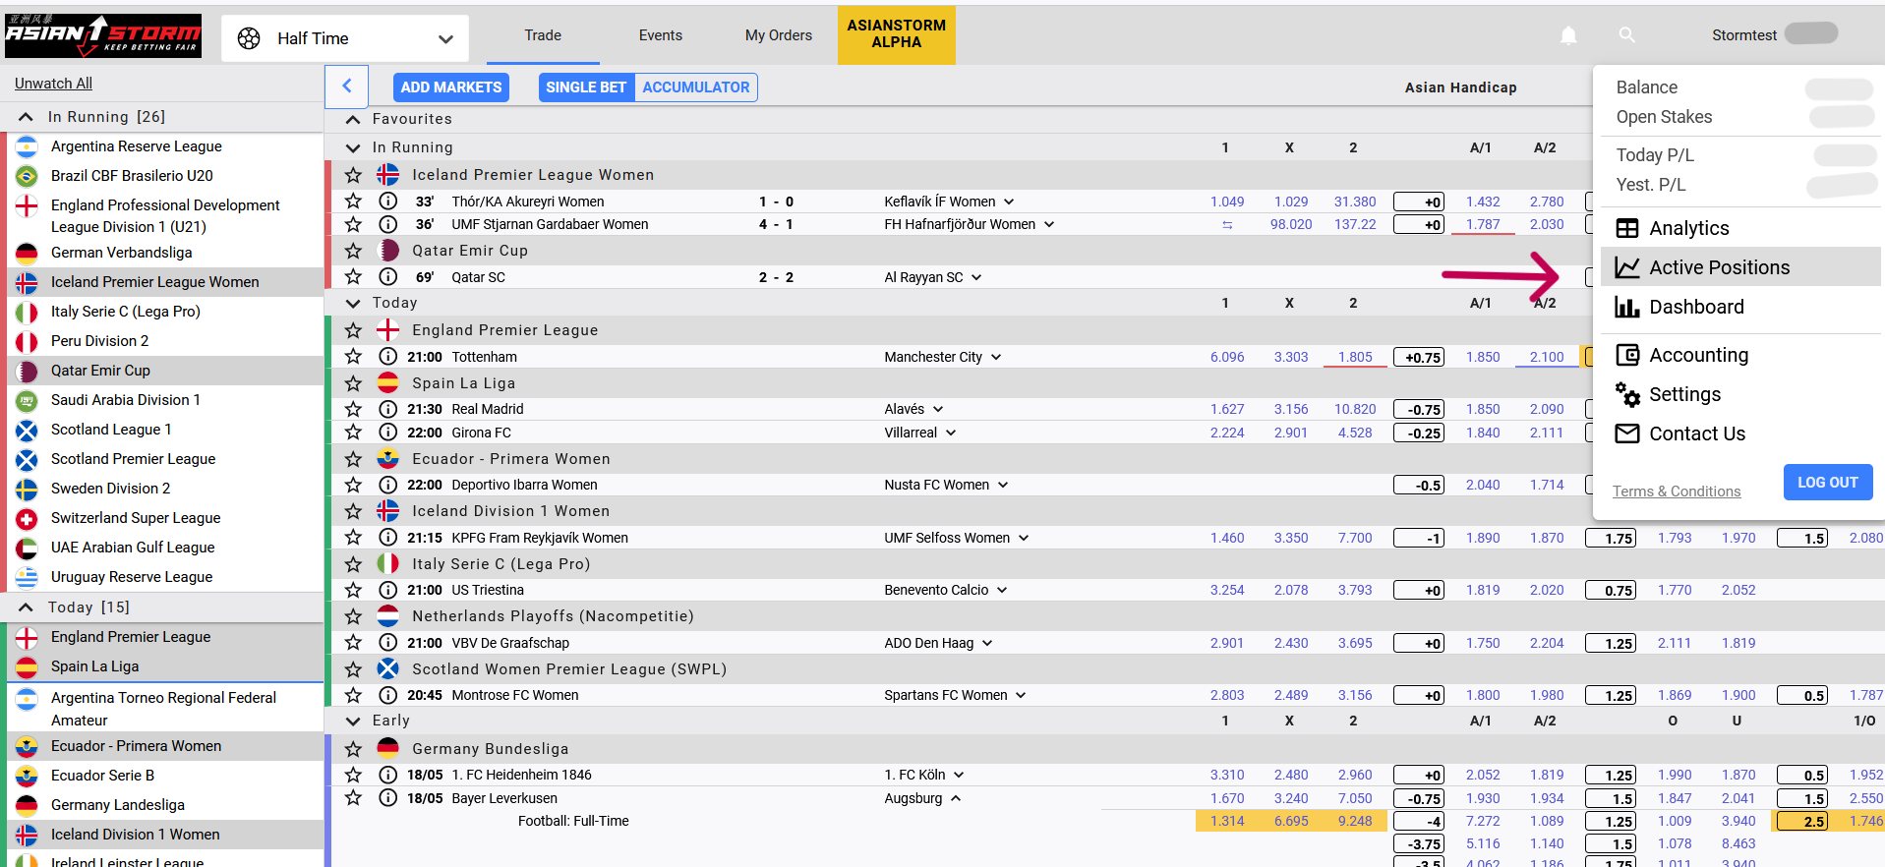Click the back arrow panel button
This screenshot has height=867, width=1885.
pyautogui.click(x=346, y=87)
